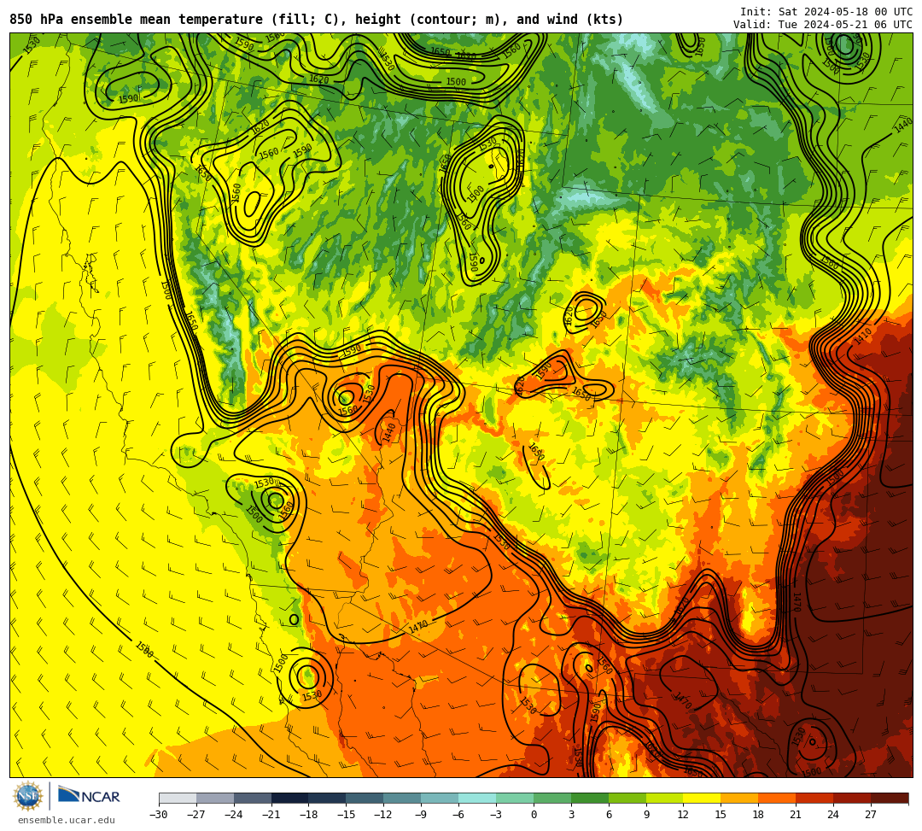Click the ensemble.ucar.edu text
This screenshot has height=831, width=922.
(x=66, y=820)
